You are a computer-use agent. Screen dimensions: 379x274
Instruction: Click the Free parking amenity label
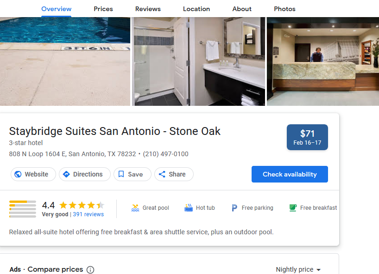tap(258, 208)
